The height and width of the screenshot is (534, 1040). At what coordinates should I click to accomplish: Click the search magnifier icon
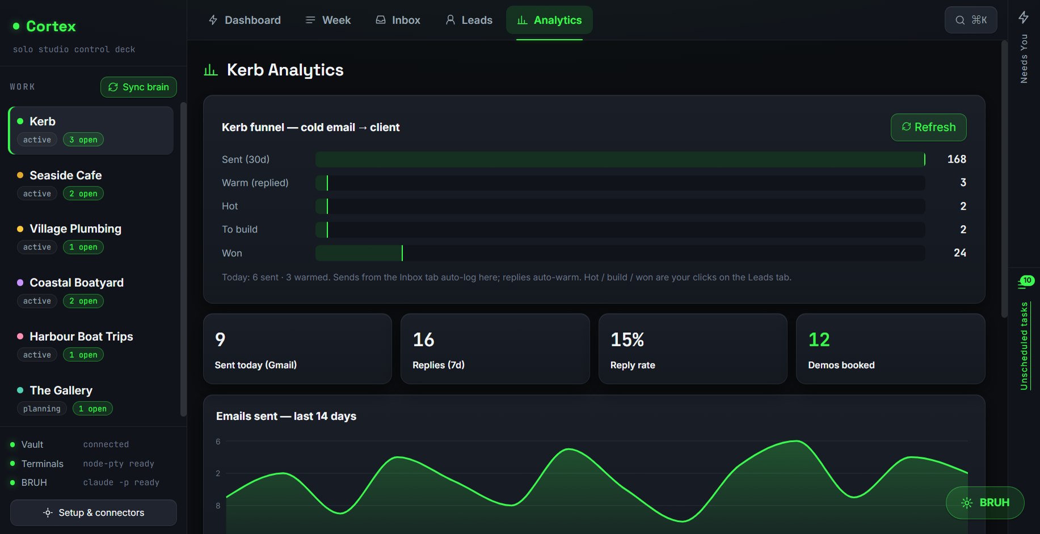coord(960,20)
